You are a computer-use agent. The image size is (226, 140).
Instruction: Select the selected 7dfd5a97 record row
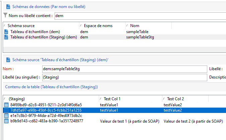coord(115,110)
